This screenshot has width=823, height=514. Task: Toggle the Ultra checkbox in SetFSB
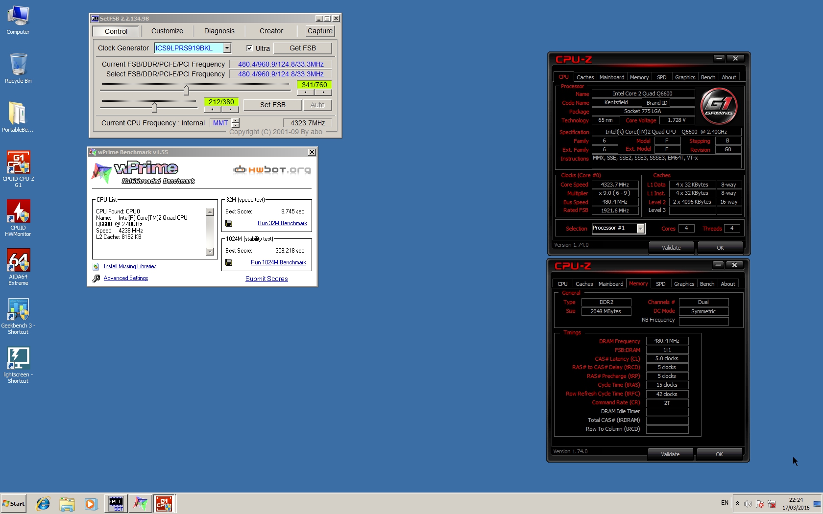249,48
